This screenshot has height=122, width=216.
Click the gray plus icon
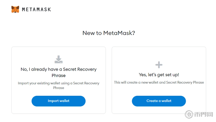159,65
